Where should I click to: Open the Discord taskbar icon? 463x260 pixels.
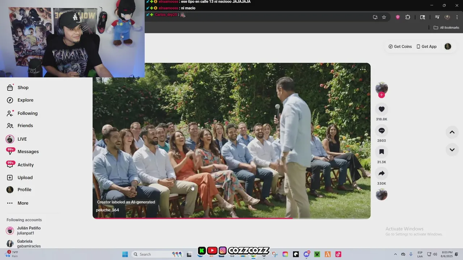(307, 254)
